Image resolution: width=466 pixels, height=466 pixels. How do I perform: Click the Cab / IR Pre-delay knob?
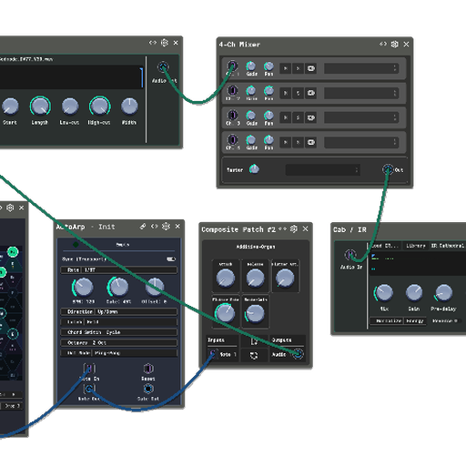click(x=444, y=293)
